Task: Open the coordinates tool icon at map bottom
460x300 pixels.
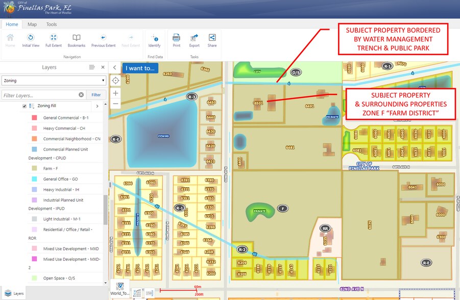Action: 137,293
